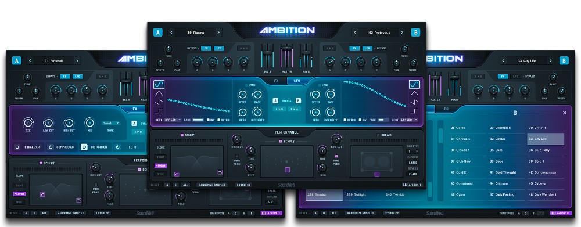The width and height of the screenshot is (581, 227).
Task: Toggle Sync checkbox for layer B LFO in center window
Action: (x=320, y=85)
